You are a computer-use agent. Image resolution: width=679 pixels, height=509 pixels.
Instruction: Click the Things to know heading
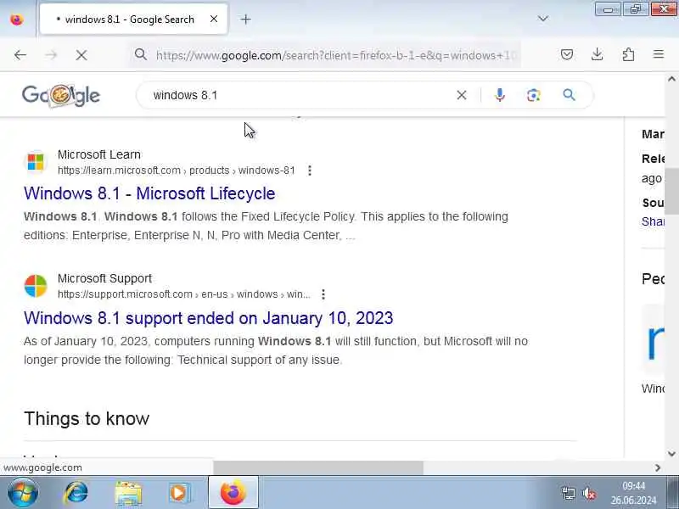87,418
